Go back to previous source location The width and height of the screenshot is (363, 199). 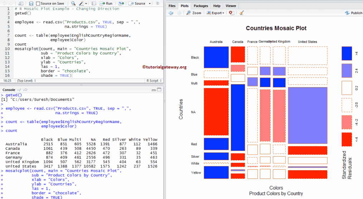click(4, 4)
